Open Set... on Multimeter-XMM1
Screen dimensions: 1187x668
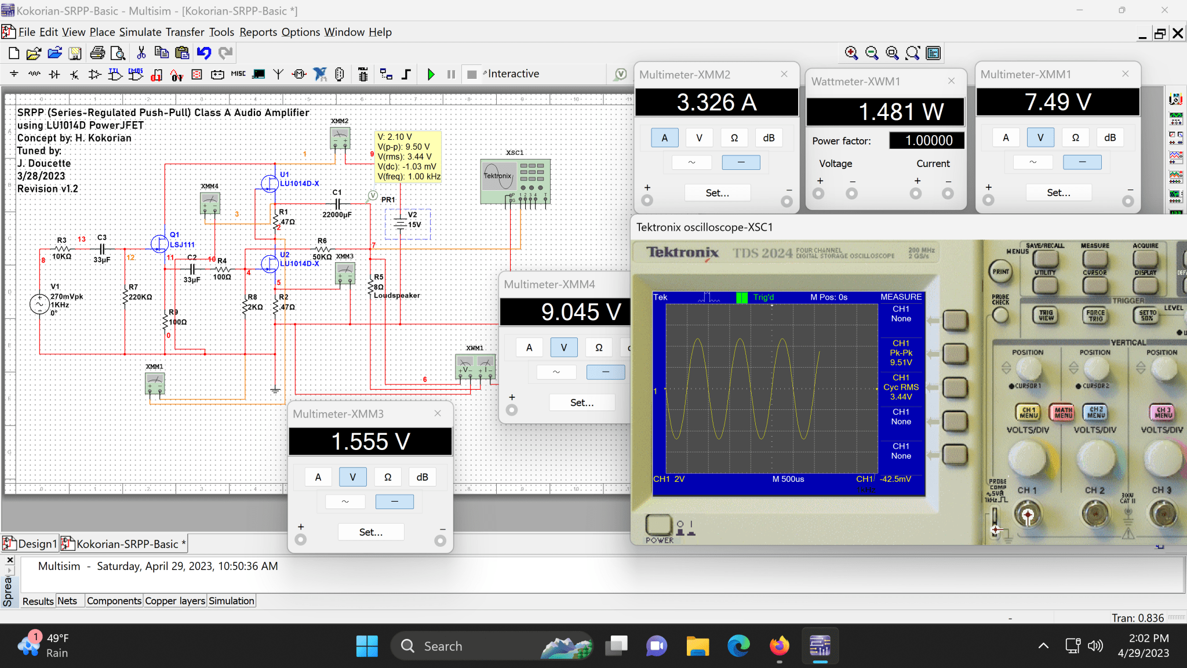coord(1058,193)
